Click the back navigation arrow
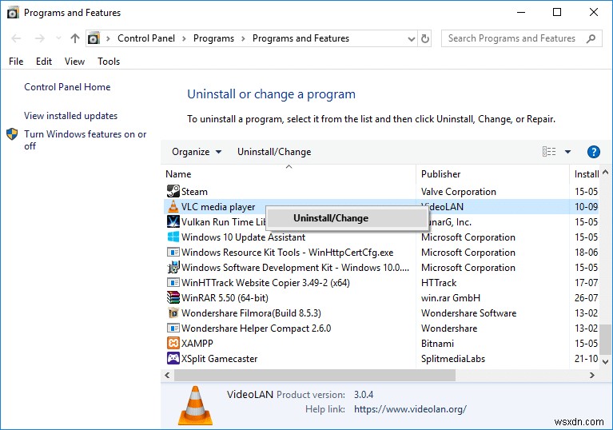This screenshot has width=613, height=430. click(x=16, y=38)
